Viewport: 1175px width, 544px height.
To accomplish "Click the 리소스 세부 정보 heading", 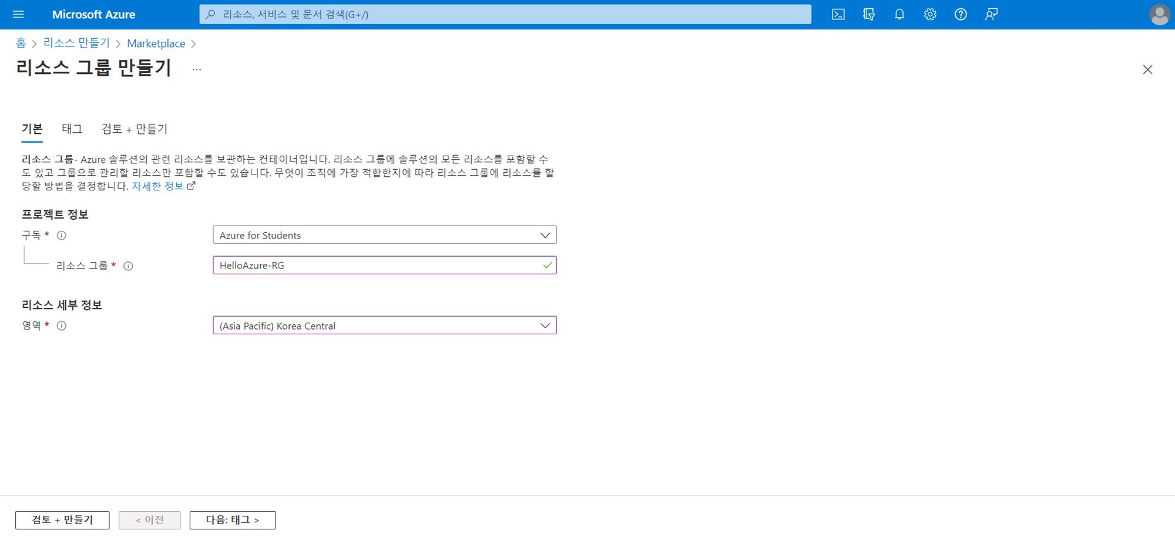I will click(x=62, y=305).
